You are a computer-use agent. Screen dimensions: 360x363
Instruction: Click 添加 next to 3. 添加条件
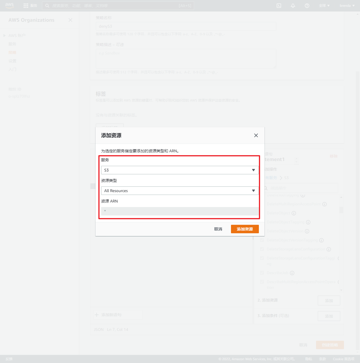tap(329, 316)
